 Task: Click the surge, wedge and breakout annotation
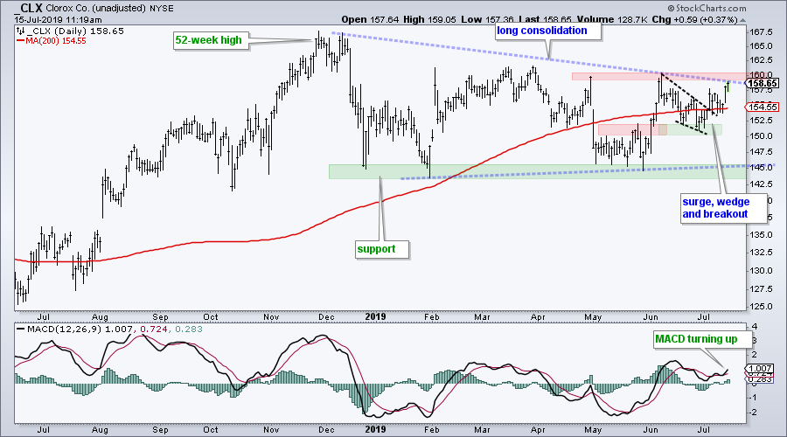(724, 208)
